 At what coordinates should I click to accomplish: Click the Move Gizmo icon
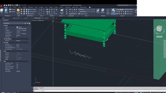click(x=108, y=12)
